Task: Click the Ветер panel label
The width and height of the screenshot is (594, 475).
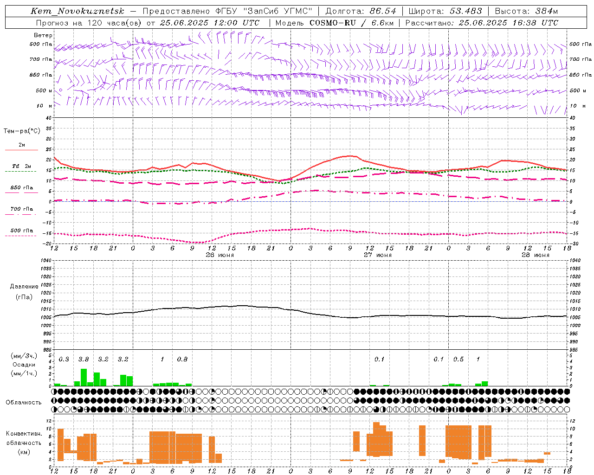Action: (43, 35)
